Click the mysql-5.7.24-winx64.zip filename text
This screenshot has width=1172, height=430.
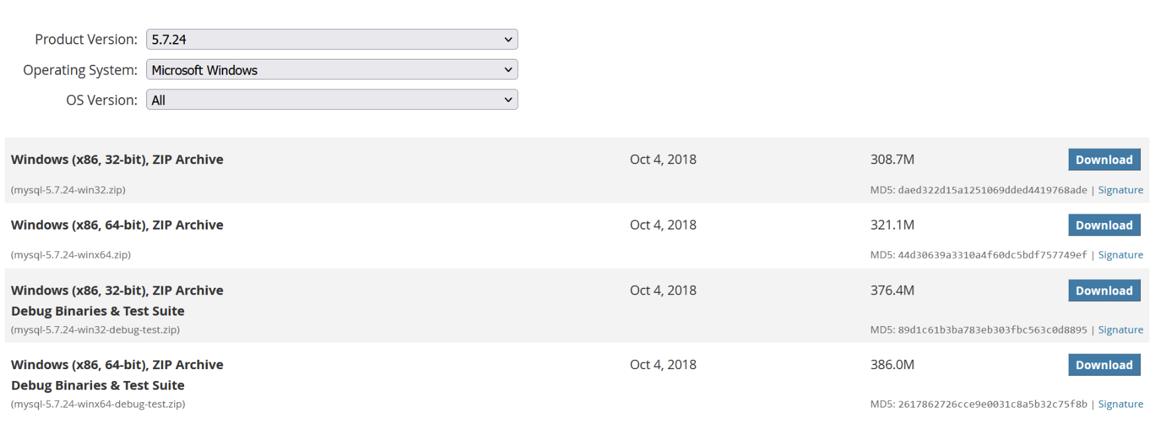click(x=71, y=255)
